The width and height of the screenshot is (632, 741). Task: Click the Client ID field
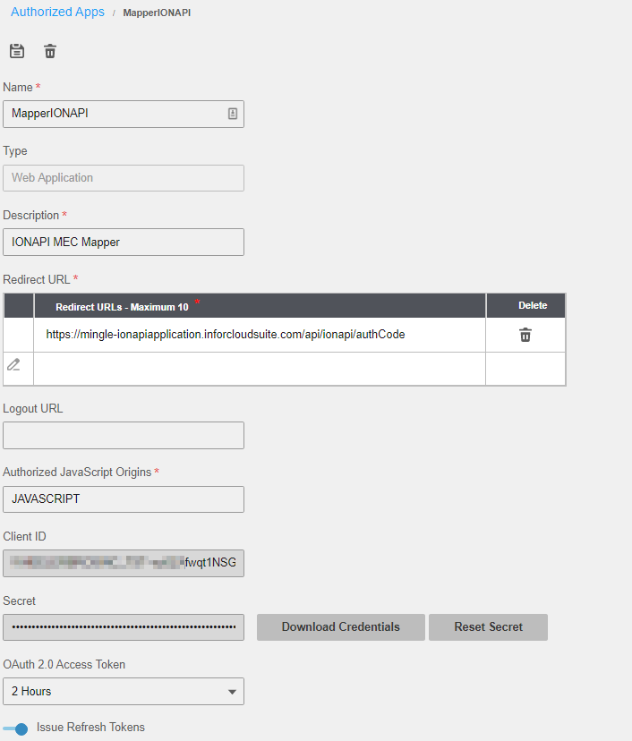[x=124, y=563]
